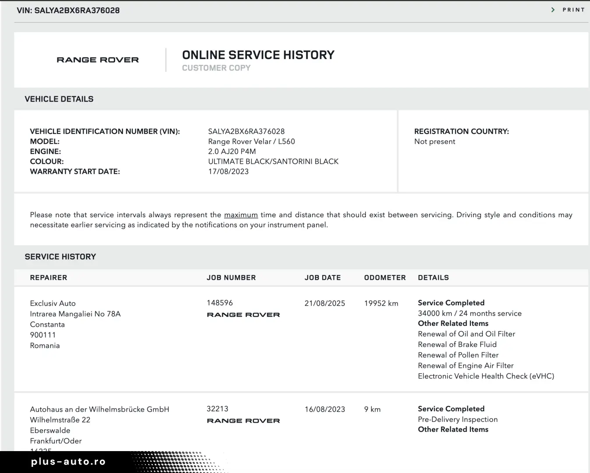Click colour value ULTIMATE BLACK/SANTORINI BLACK

(273, 162)
